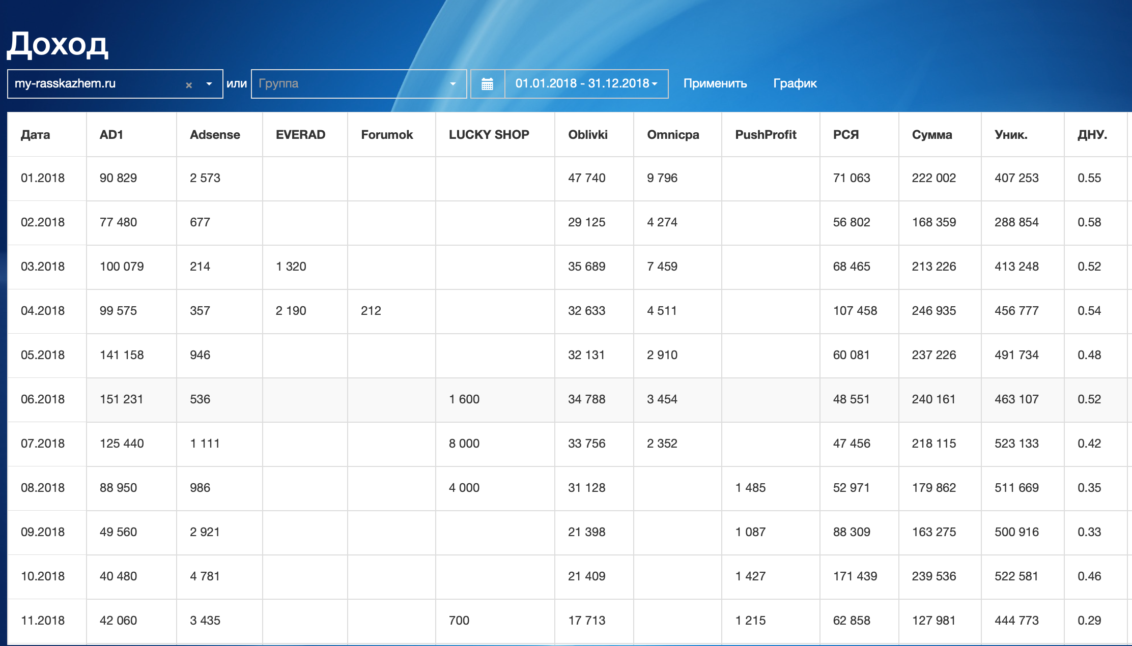
Task: Click the Доход page heading
Action: pos(58,45)
